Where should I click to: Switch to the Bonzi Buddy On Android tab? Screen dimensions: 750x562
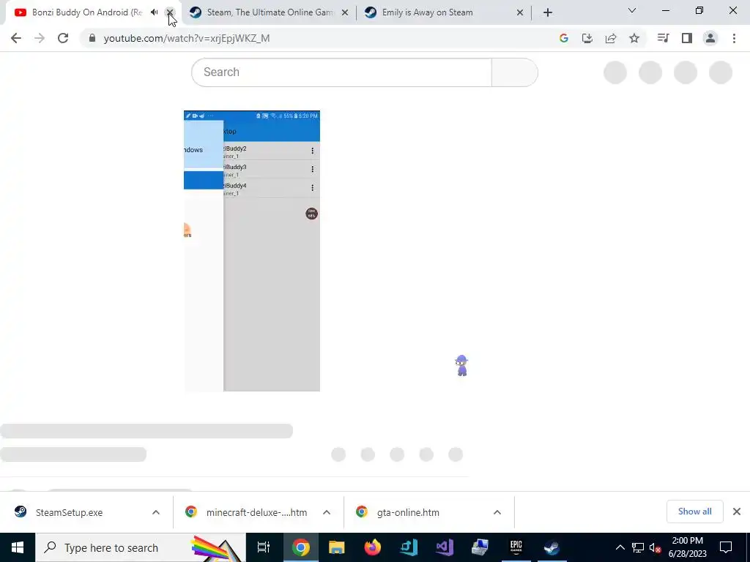[x=86, y=12]
